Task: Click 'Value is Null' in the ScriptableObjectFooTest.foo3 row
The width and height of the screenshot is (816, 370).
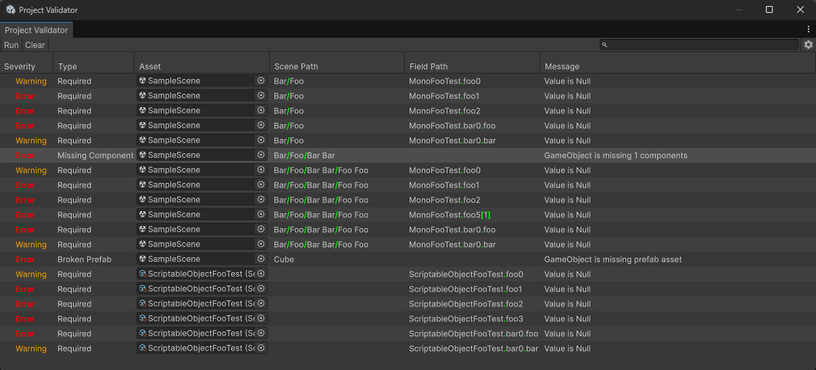Action: [x=567, y=319]
